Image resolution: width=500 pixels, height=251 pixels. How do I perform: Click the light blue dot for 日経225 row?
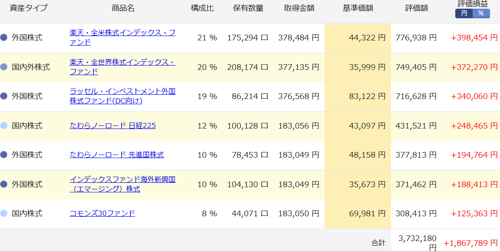[4, 125]
